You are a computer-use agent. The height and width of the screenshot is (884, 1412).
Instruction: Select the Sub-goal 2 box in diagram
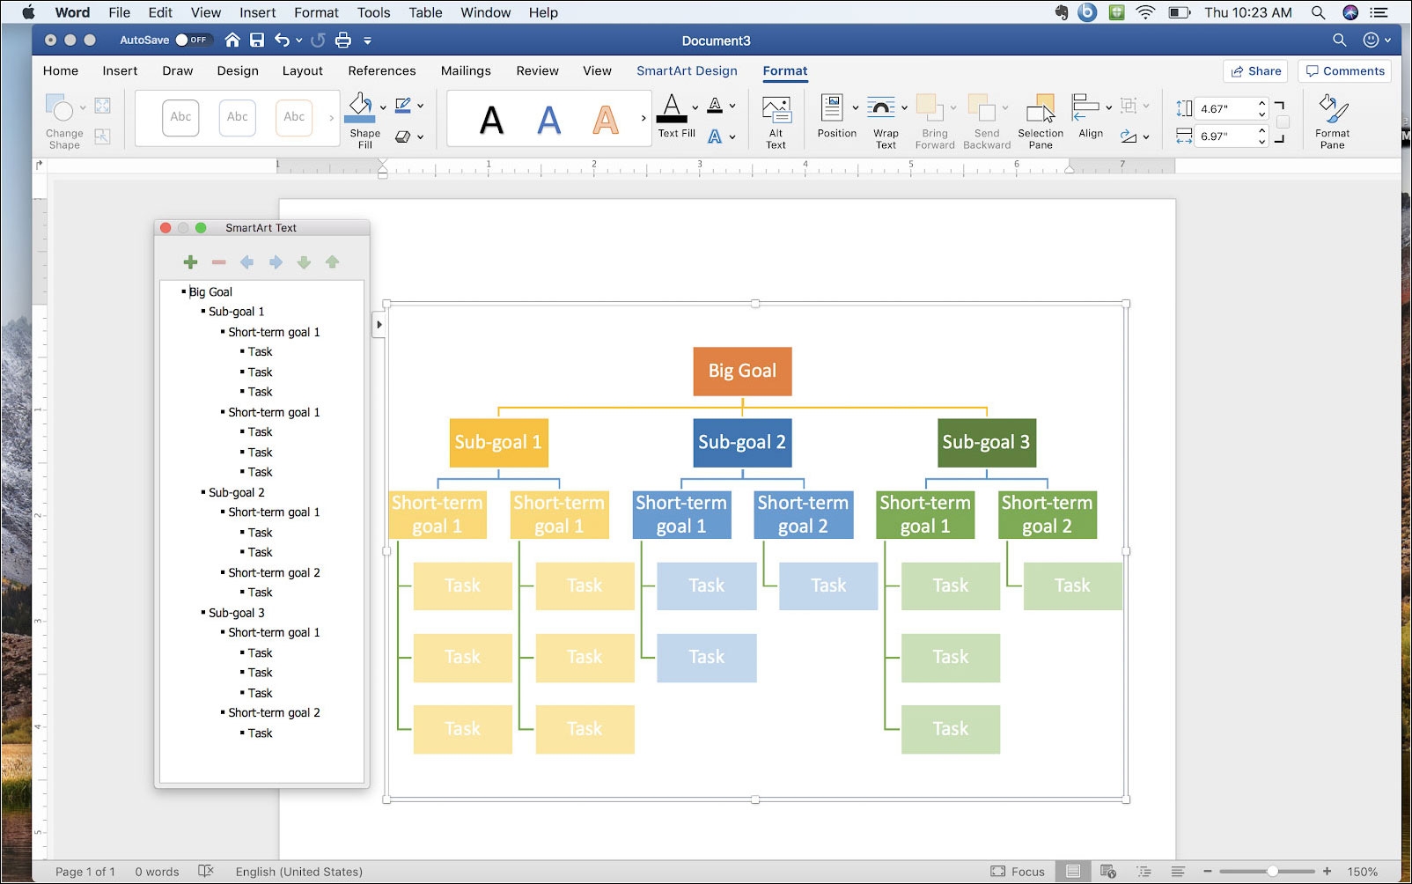coord(742,443)
